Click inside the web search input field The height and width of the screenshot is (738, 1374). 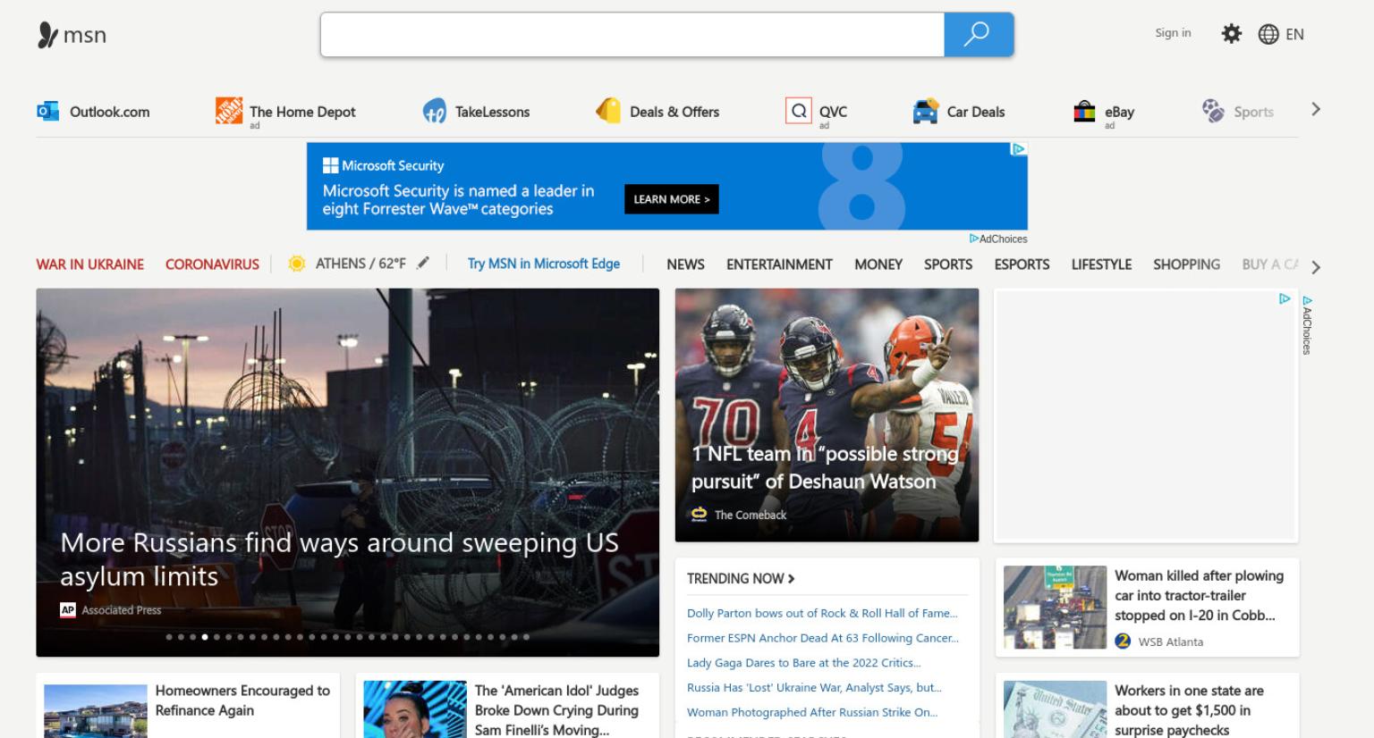(x=632, y=35)
